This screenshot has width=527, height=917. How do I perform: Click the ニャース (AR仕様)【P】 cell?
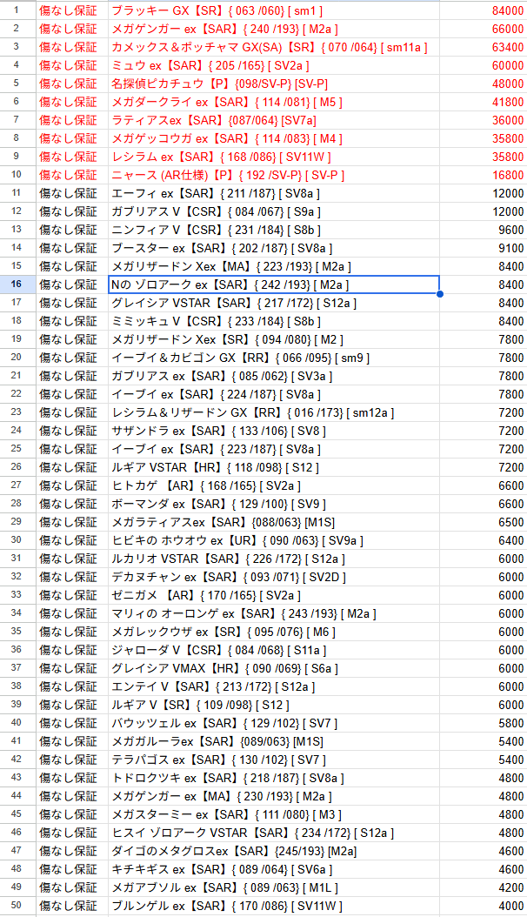pyautogui.click(x=273, y=174)
